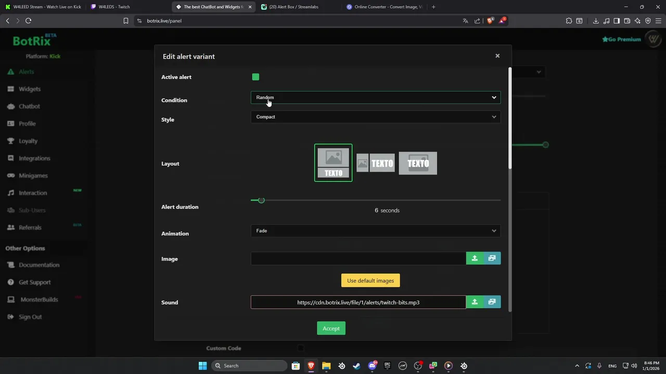Bookmark this page icon
Screen dimensions: 666x374
[x=126, y=21]
